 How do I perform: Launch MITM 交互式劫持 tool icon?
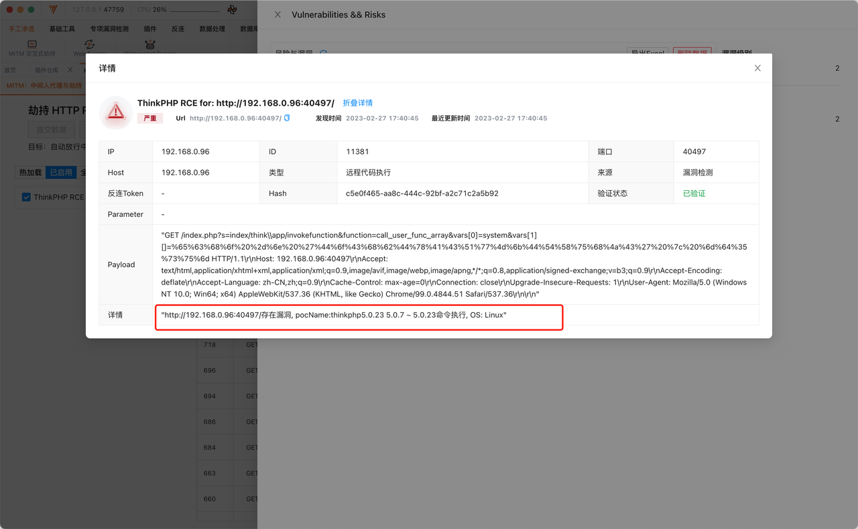click(32, 48)
